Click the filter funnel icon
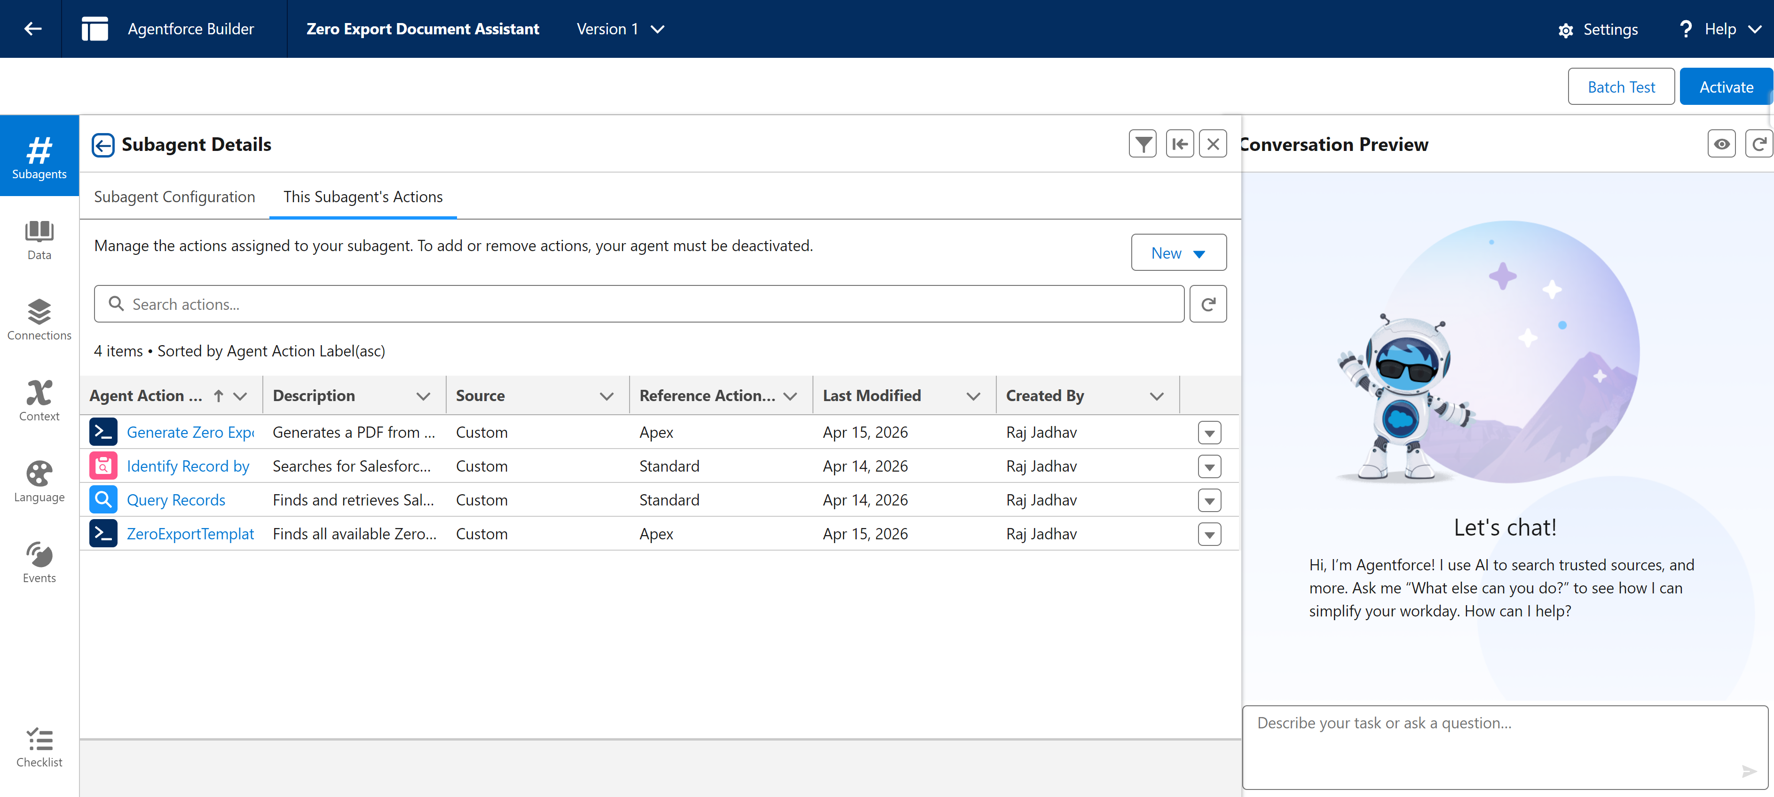 pyautogui.click(x=1143, y=144)
